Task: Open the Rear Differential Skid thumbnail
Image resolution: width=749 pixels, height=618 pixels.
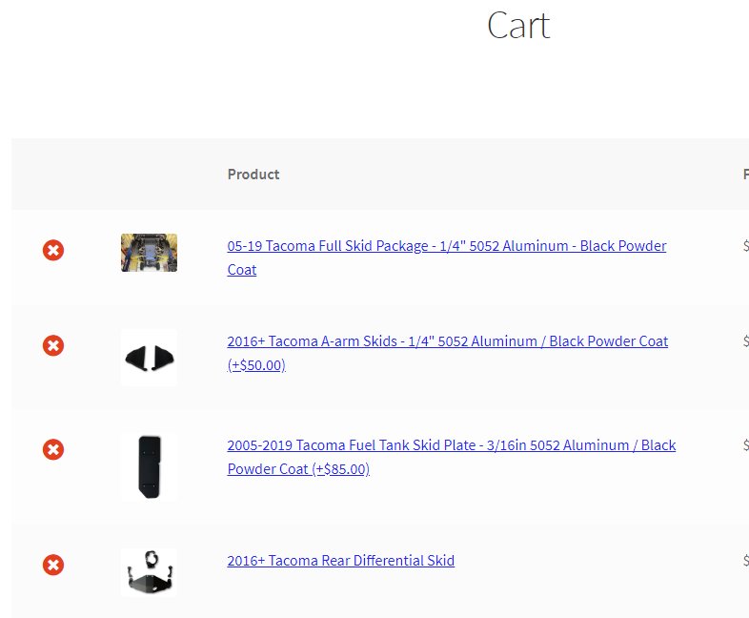Action: click(149, 572)
